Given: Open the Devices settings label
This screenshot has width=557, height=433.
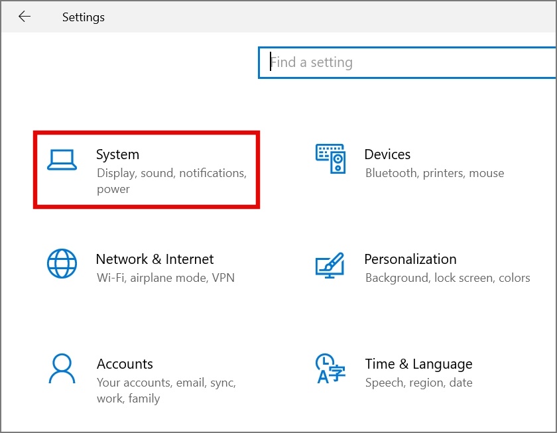Looking at the screenshot, I should coord(387,155).
